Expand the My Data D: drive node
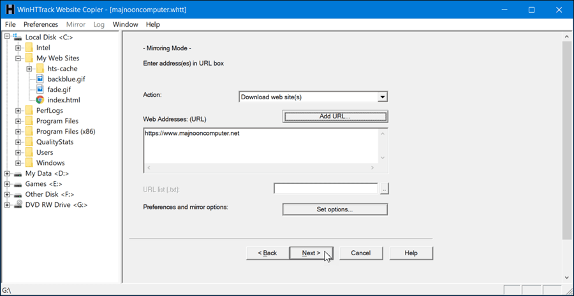The width and height of the screenshot is (574, 296). pos(6,174)
